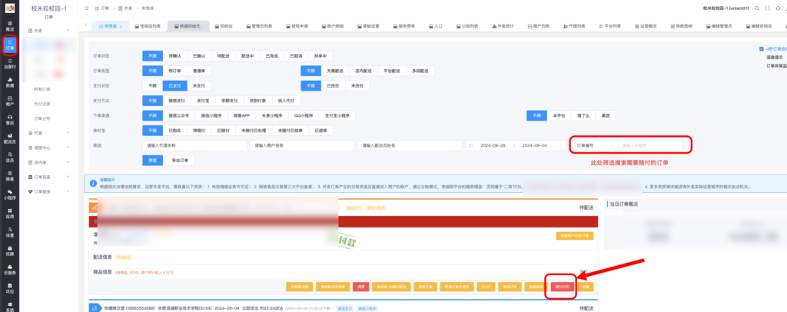Open 当面付 in the dark sidebar

(9, 64)
